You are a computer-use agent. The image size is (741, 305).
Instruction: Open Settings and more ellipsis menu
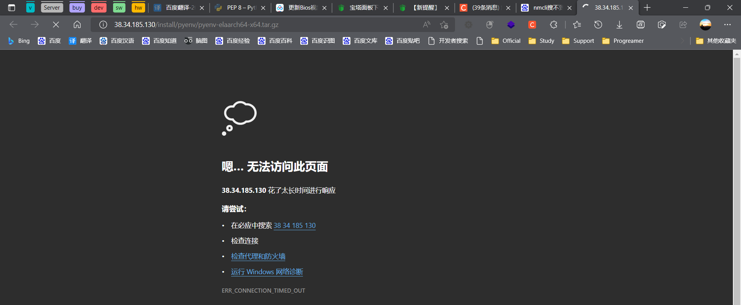(727, 25)
